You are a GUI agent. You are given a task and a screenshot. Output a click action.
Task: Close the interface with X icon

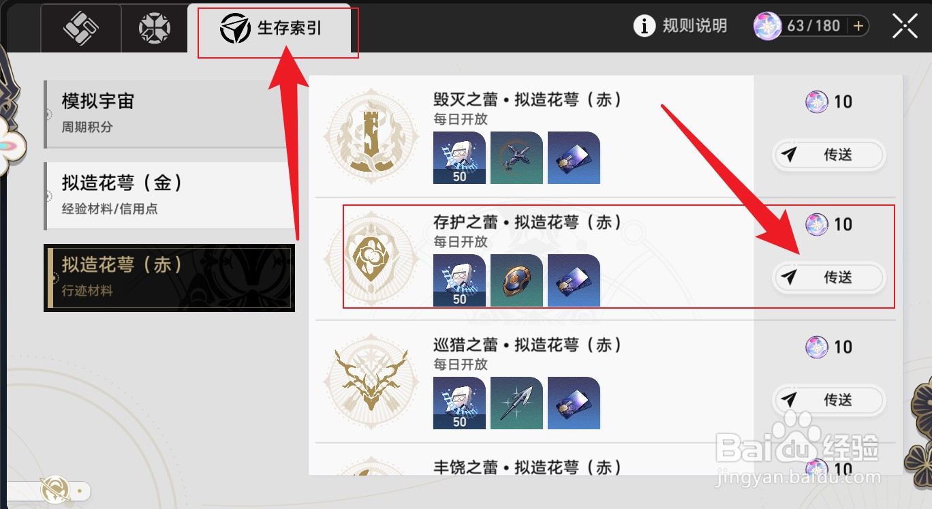click(905, 26)
